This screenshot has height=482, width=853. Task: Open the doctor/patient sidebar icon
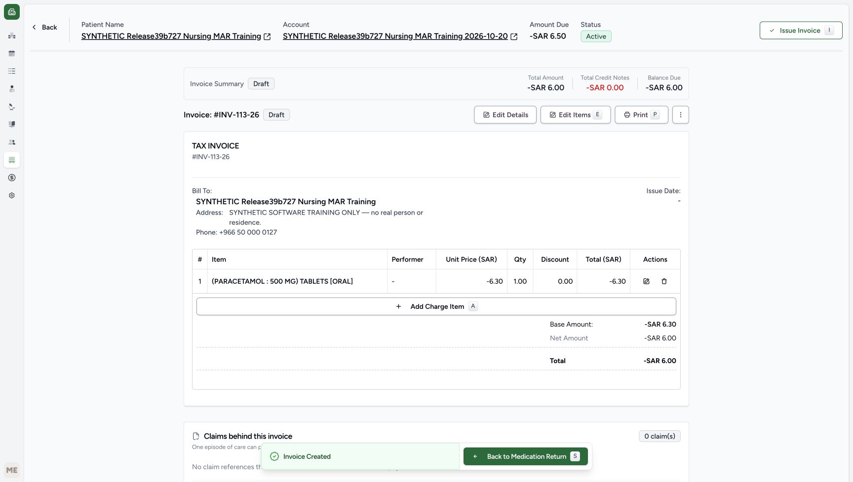click(x=12, y=89)
